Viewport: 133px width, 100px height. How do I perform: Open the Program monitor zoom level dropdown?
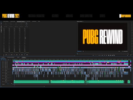click(x=84, y=51)
